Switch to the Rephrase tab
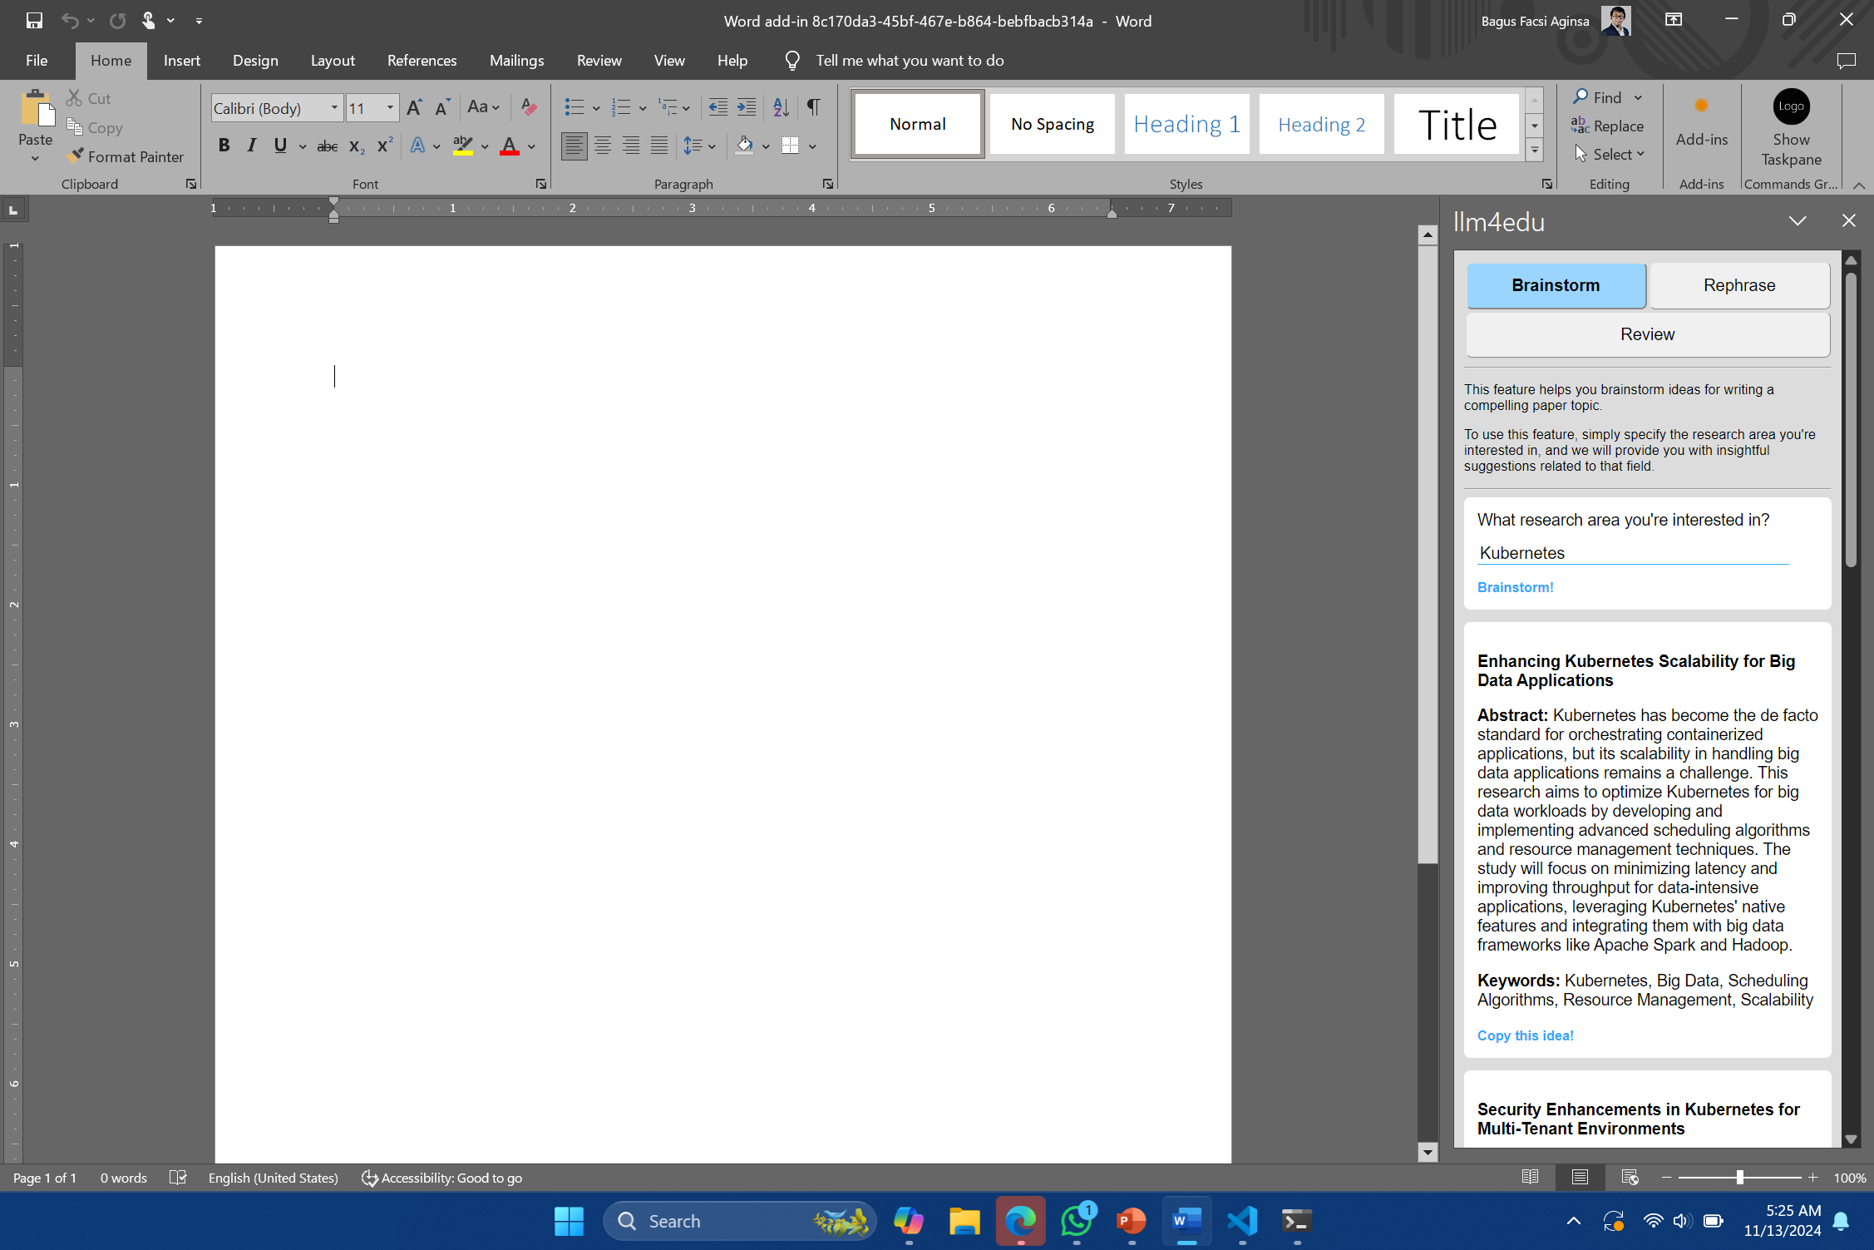This screenshot has width=1874, height=1250. click(x=1738, y=285)
